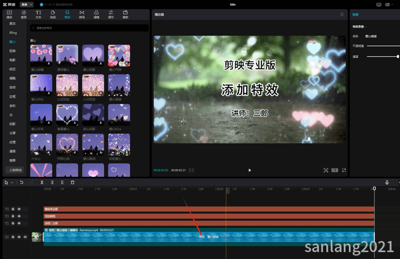The height and width of the screenshot is (259, 400).
Task: Switch to the 文本 (Text) tab
Action: tap(38, 14)
